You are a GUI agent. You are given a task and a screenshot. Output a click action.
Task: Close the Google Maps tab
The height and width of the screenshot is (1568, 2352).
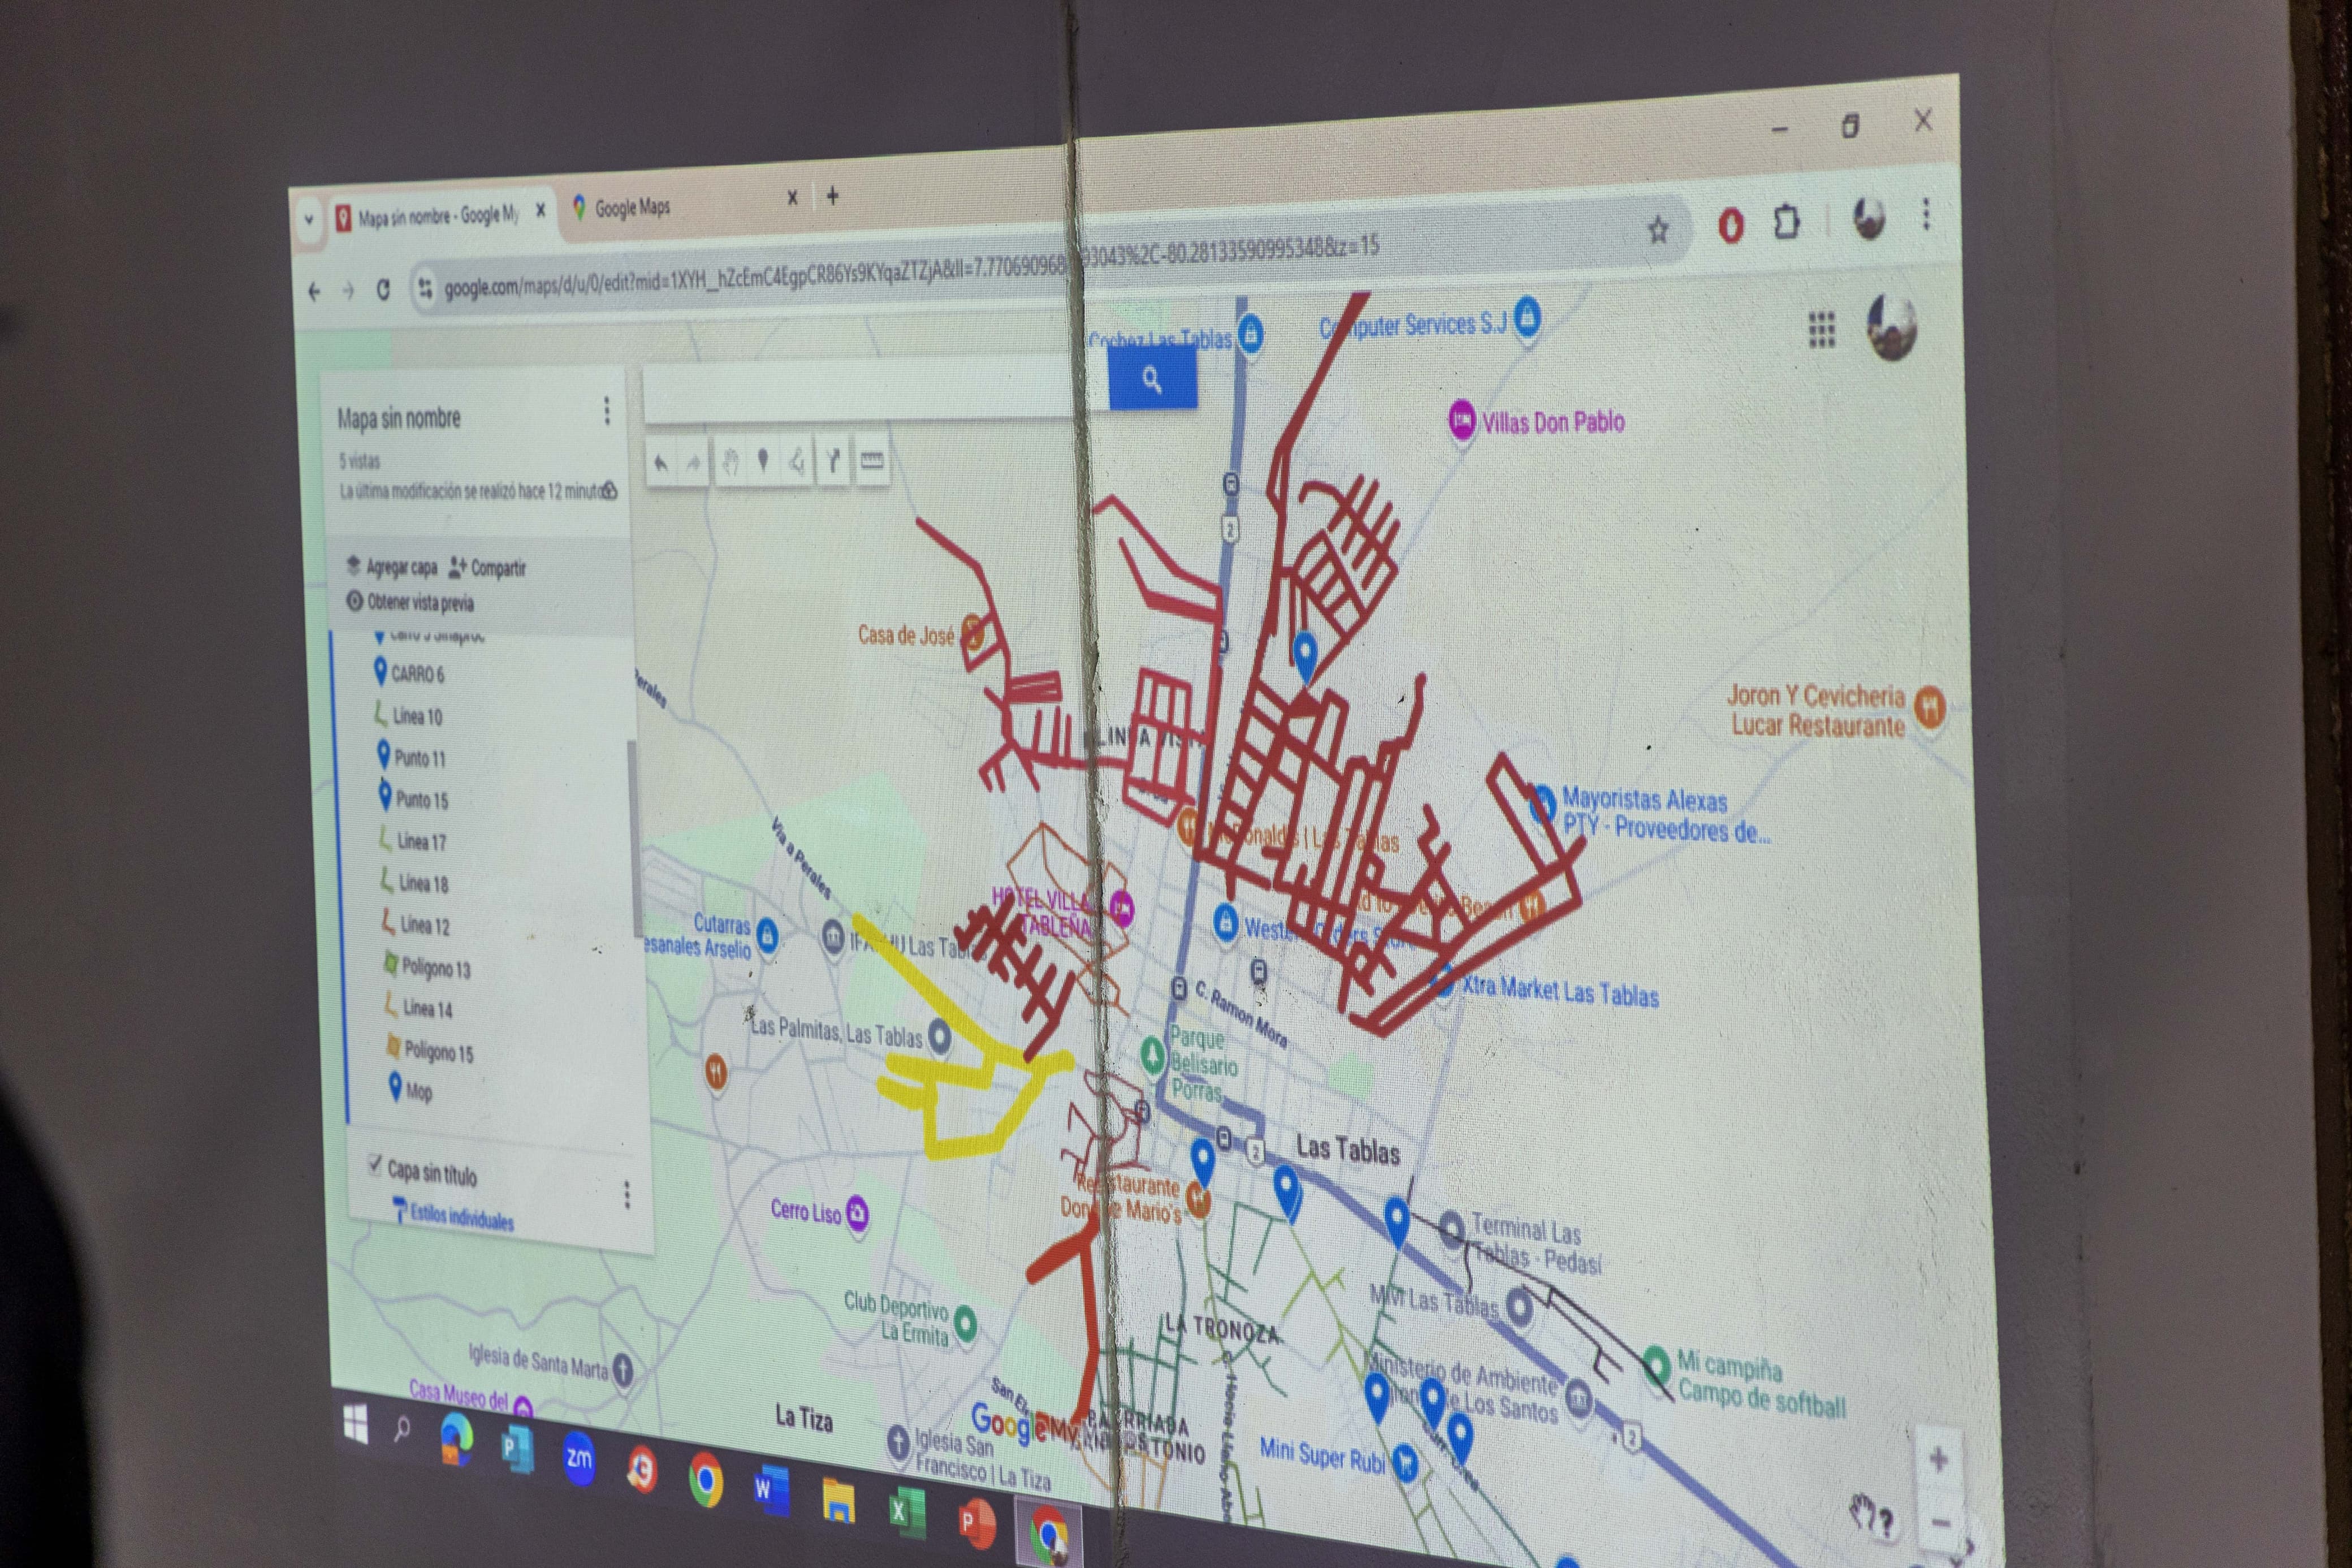792,198
